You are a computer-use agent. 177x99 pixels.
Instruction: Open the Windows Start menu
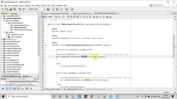tap(3, 97)
